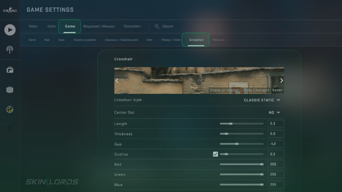Click the Green value field 255
This screenshot has height=192, width=342.
click(x=276, y=174)
